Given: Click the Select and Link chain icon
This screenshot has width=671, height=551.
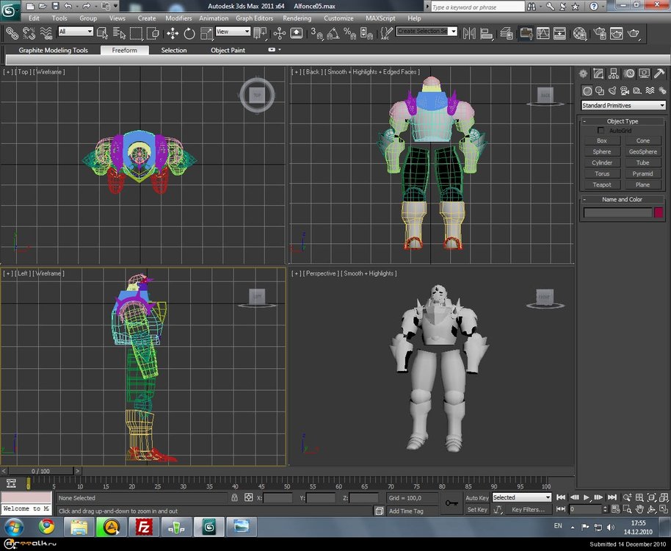Looking at the screenshot, I should [x=12, y=33].
